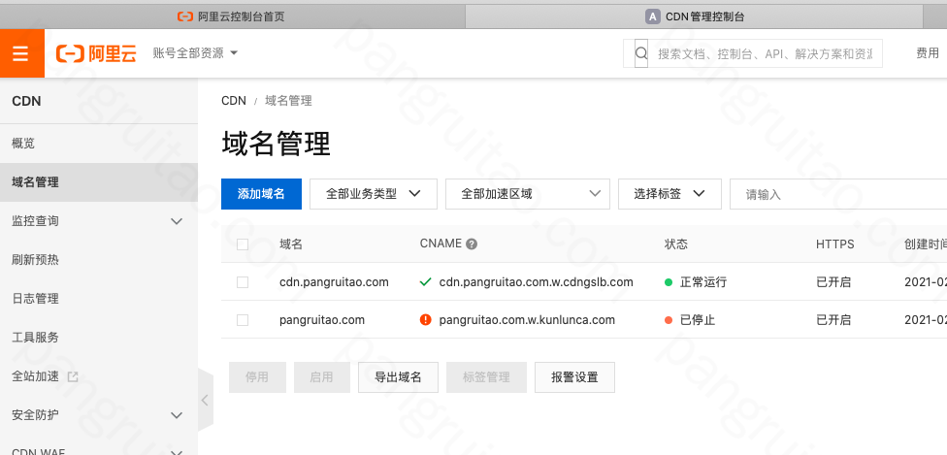Click the external link icon next to 全站加速

pyautogui.click(x=72, y=376)
